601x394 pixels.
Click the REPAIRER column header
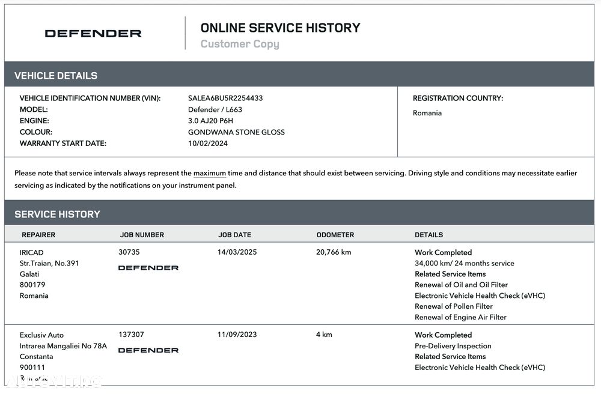[38, 235]
